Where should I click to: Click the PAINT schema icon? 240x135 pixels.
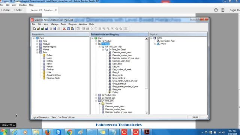(x=158, y=44)
